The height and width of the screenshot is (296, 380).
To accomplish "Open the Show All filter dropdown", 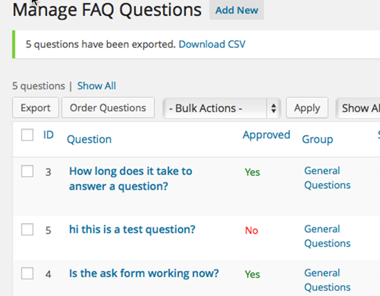I will point(359,108).
